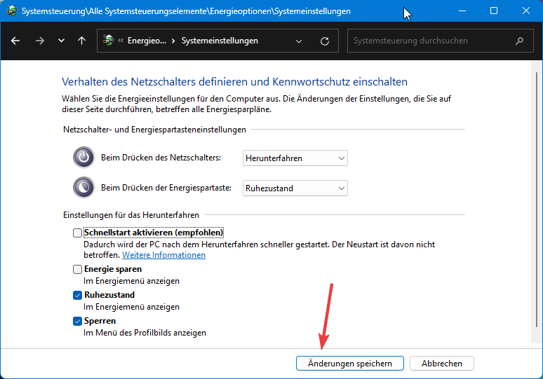
Task: Click the sleep button moon icon
Action: tap(83, 188)
